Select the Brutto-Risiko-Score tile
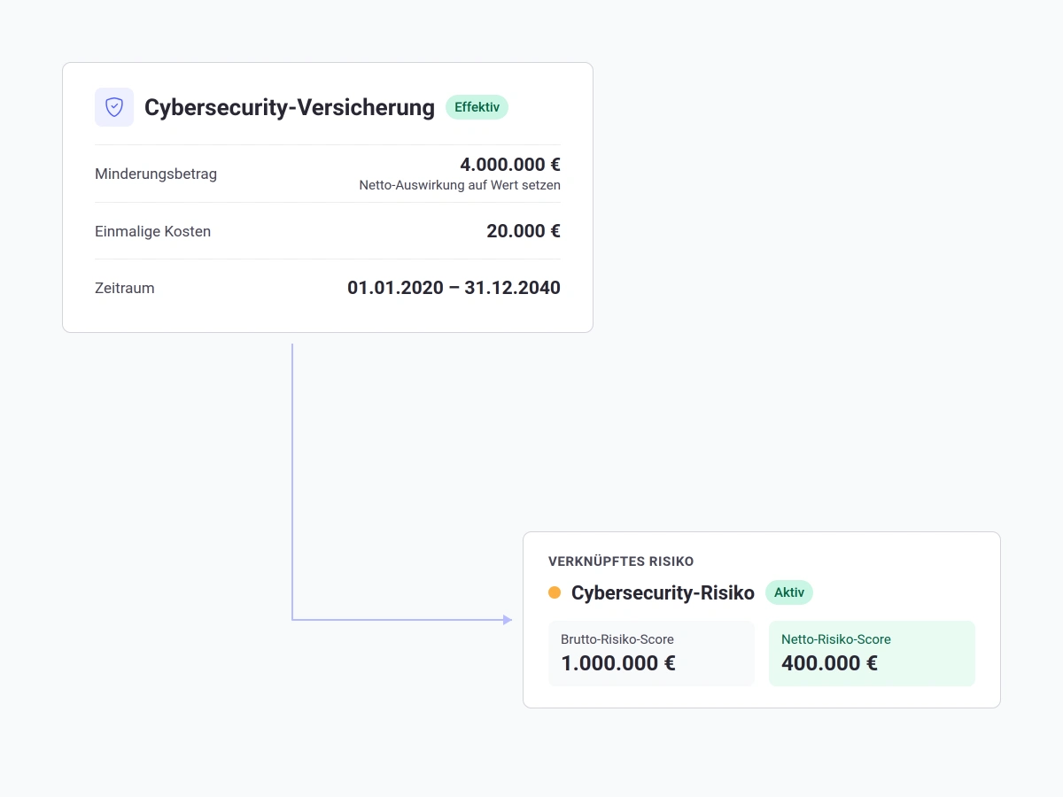Image resolution: width=1063 pixels, height=797 pixels. point(651,654)
